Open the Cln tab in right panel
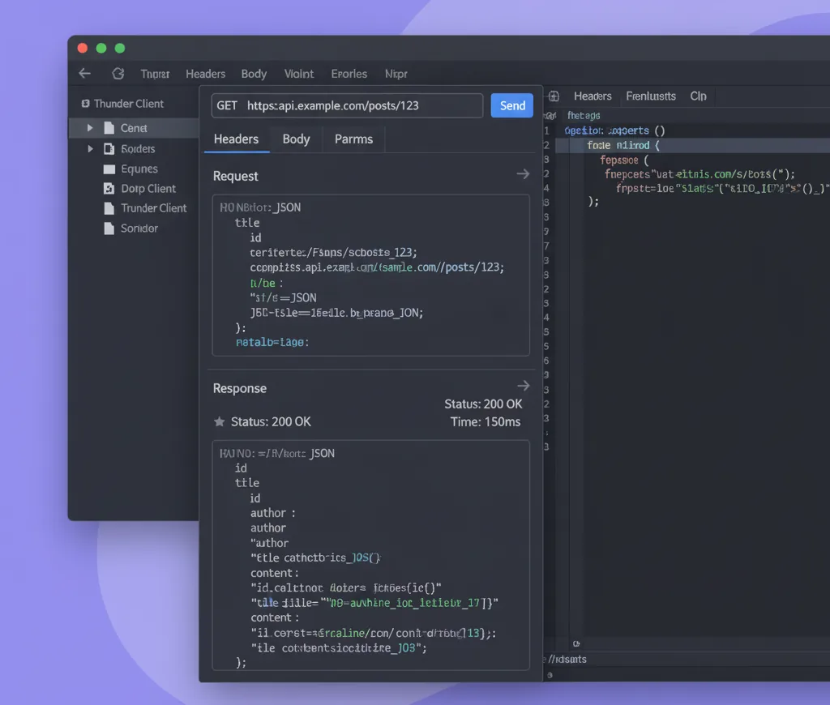 pyautogui.click(x=698, y=96)
